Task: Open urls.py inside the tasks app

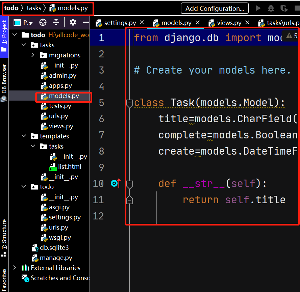Action: coord(54,116)
